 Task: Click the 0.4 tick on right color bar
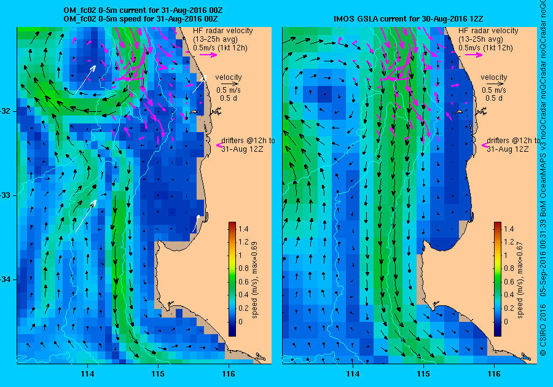point(509,295)
